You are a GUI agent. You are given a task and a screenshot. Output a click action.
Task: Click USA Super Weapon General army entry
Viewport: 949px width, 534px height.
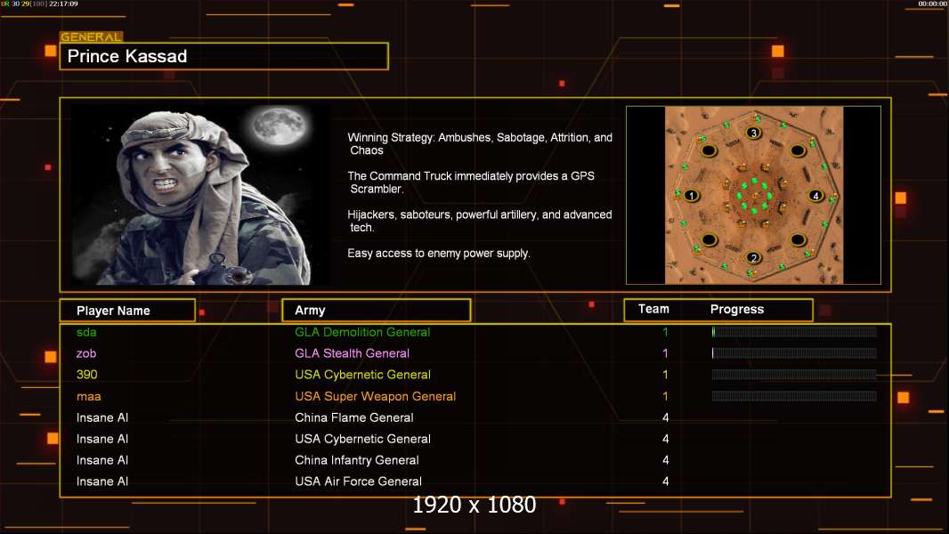376,396
